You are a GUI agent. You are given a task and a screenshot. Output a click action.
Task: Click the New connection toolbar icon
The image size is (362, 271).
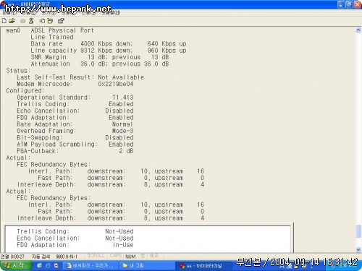4,21
